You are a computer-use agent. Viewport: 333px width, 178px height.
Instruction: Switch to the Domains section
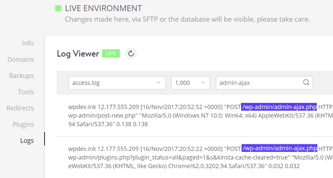(x=20, y=59)
